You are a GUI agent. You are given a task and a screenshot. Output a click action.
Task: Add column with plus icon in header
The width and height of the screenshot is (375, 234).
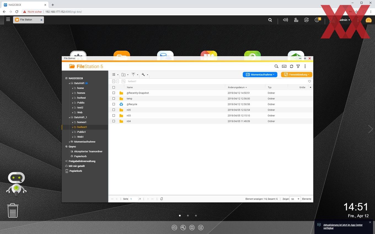coord(310,87)
